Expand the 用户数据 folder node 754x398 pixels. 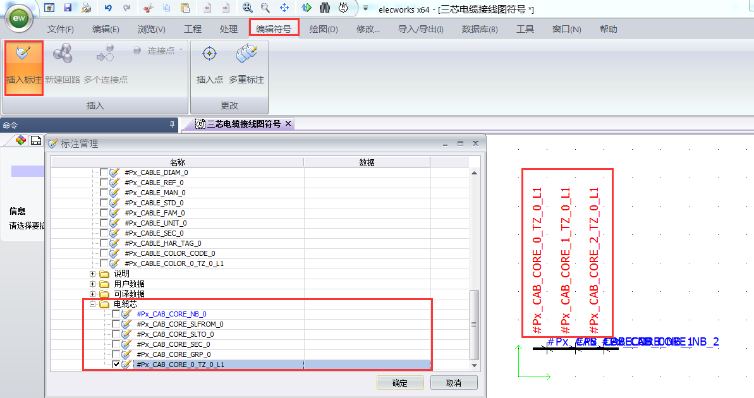92,284
